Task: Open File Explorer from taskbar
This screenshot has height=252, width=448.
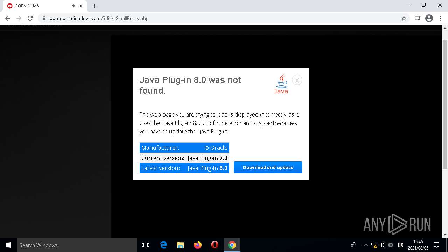Action: (181, 245)
